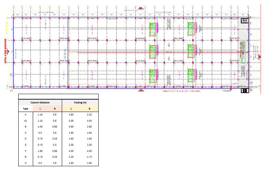The height and width of the screenshot is (170, 264).
Task: Click footing L value '4.00' in row A1
Action: [x=71, y=121]
